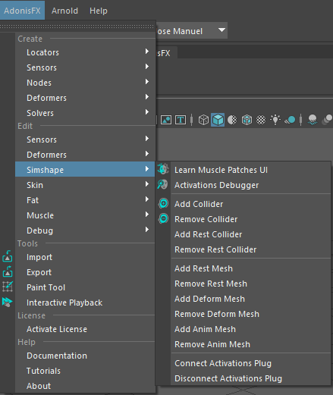Click the Activations Debugger icon
This screenshot has width=333, height=395.
(x=162, y=184)
